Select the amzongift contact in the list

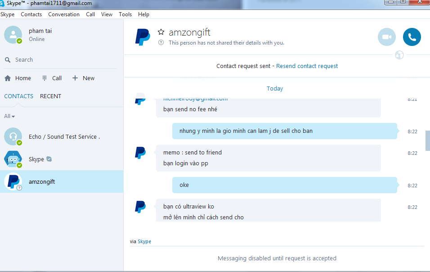tap(62, 181)
